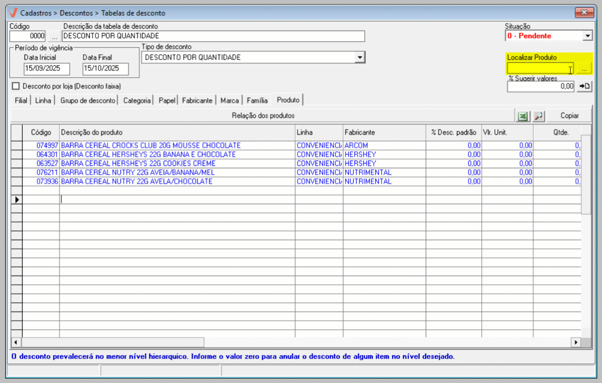
Task: Select row BARRA CEREAL HERSHEYS 22G BANANA E CHOCOLATE
Action: pos(296,154)
